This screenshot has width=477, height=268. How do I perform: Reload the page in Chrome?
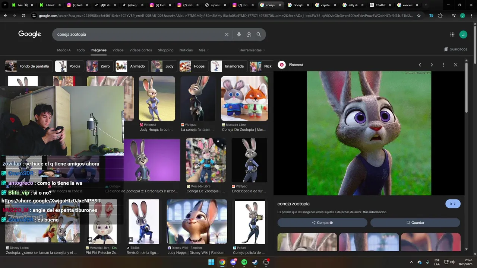[x=23, y=16]
